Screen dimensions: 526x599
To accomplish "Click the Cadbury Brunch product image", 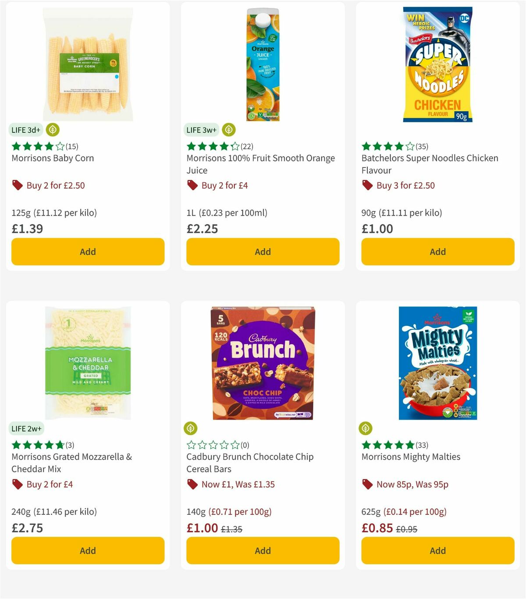I will click(262, 363).
